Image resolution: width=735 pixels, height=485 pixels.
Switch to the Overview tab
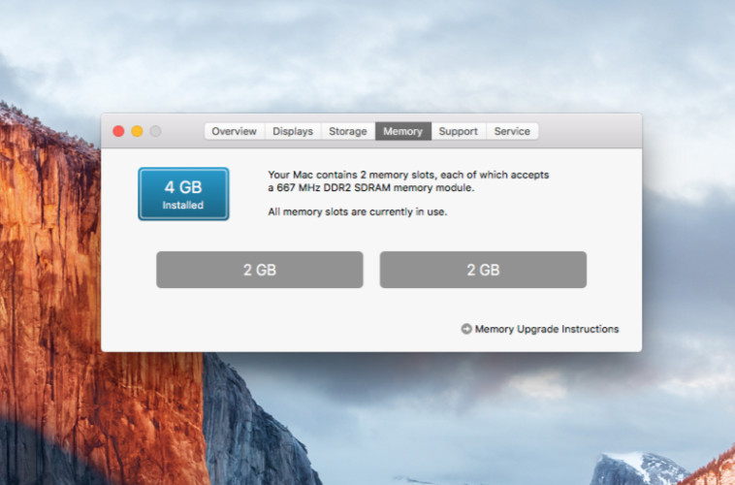235,131
